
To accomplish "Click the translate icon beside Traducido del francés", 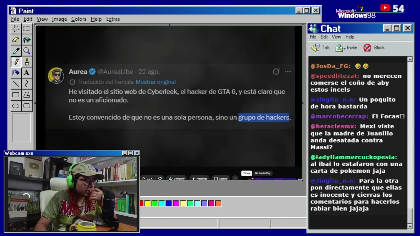I will [x=73, y=82].
